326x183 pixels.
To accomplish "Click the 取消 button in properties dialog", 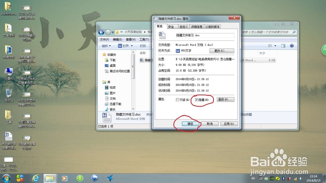I will click(210, 124).
